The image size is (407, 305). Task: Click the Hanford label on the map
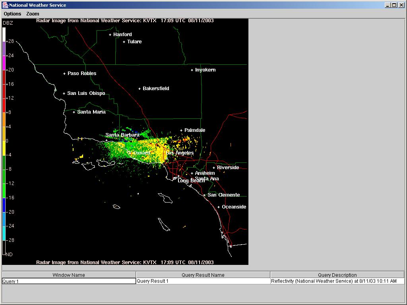[x=122, y=35]
